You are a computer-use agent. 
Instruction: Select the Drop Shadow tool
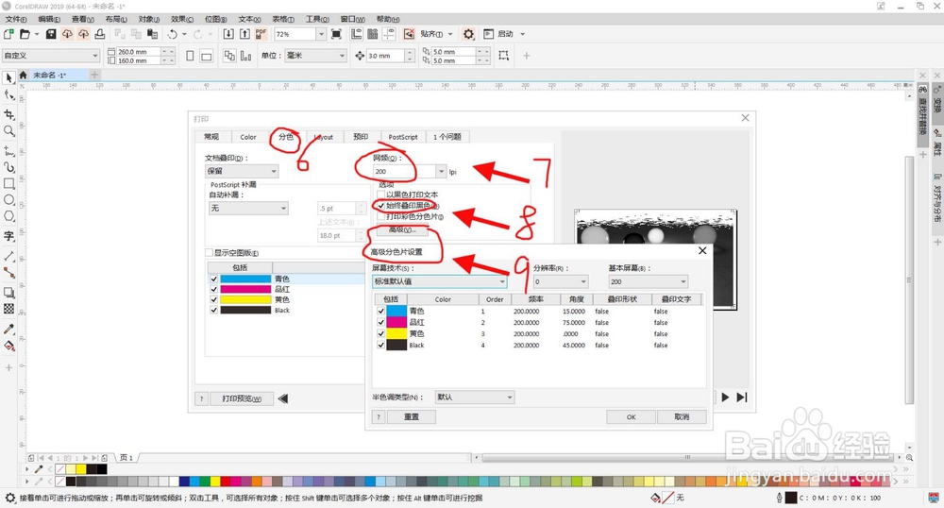[9, 293]
